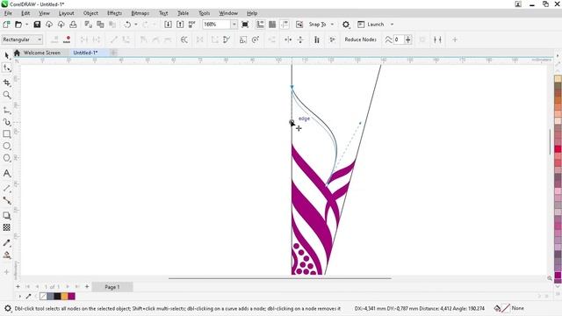
Task: Open the Layout menu
Action: 67,13
